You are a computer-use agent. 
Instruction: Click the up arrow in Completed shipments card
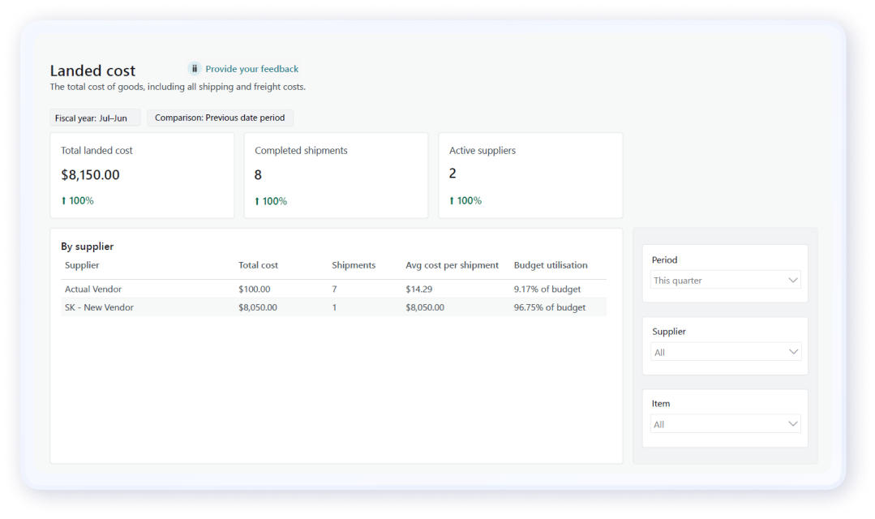(x=257, y=201)
